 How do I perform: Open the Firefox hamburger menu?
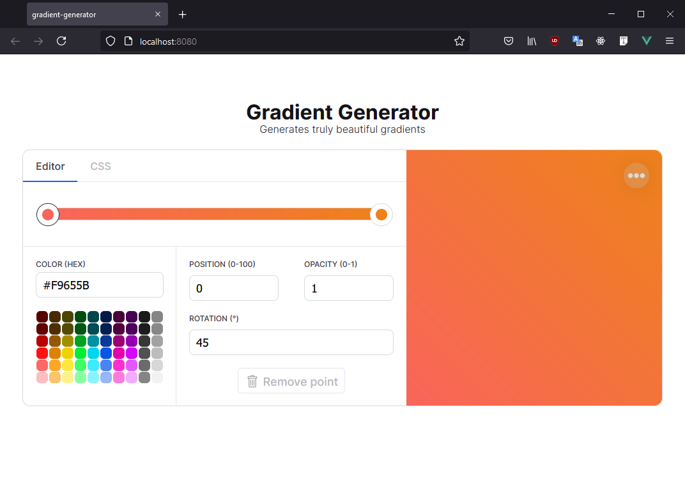coord(669,41)
